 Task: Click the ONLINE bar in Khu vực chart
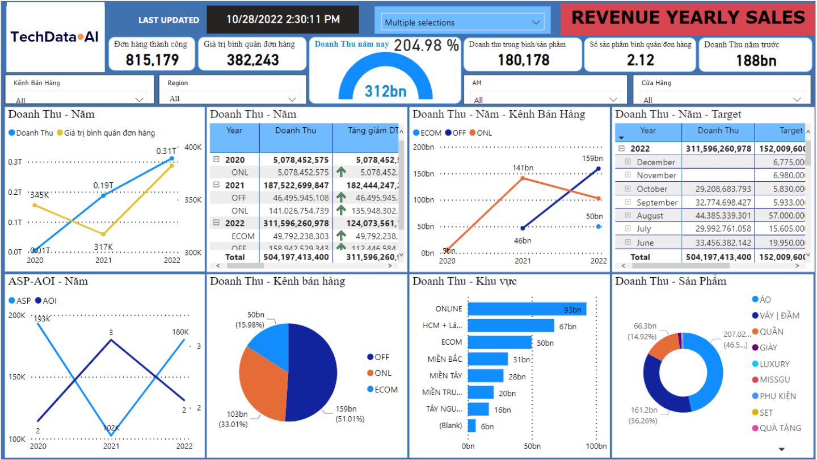click(527, 309)
